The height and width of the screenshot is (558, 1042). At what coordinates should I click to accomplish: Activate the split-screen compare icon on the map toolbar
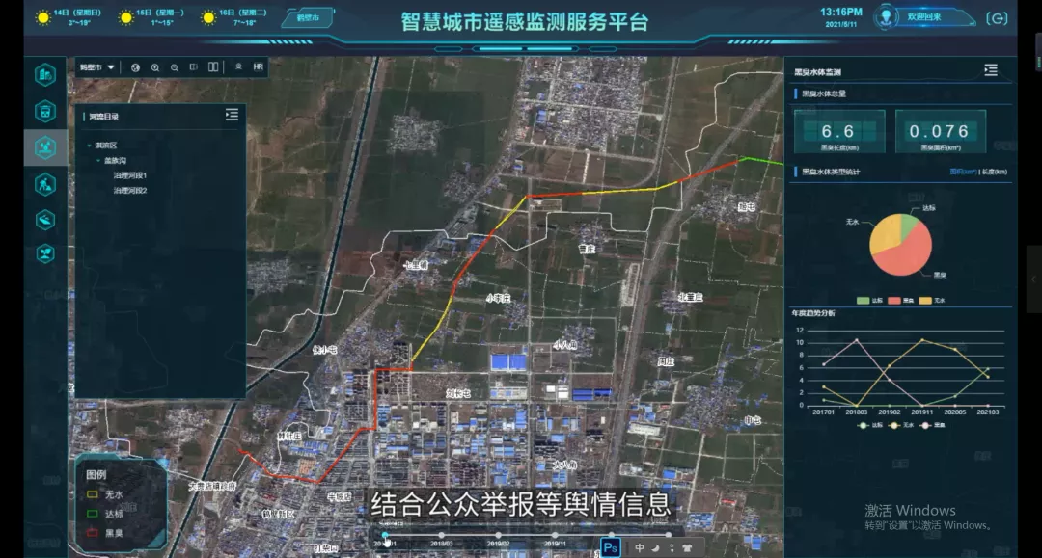pos(213,68)
